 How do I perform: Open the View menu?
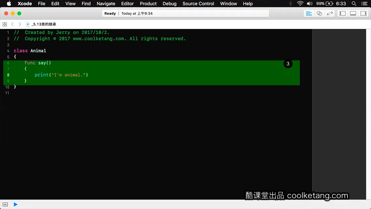[x=70, y=4]
